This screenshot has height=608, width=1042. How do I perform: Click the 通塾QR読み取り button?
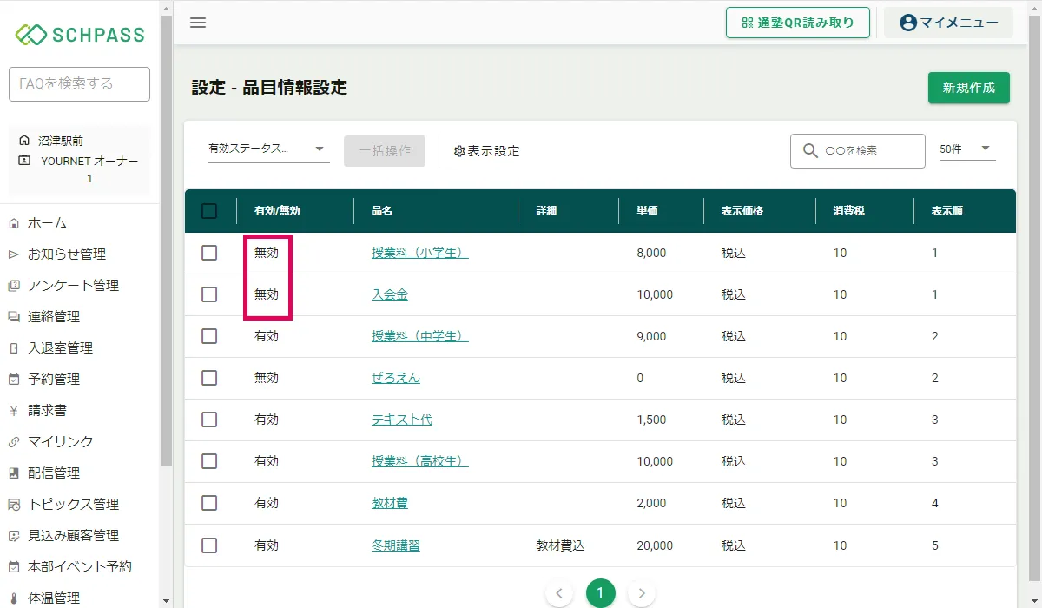798,23
